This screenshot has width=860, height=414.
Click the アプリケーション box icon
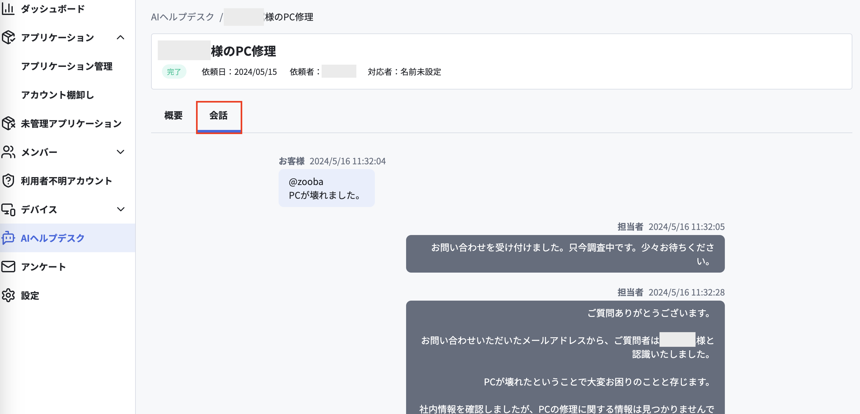pos(8,37)
